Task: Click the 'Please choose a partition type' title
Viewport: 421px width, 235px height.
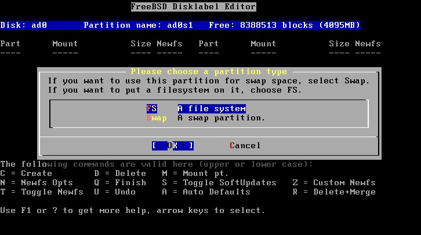Action: (x=209, y=72)
